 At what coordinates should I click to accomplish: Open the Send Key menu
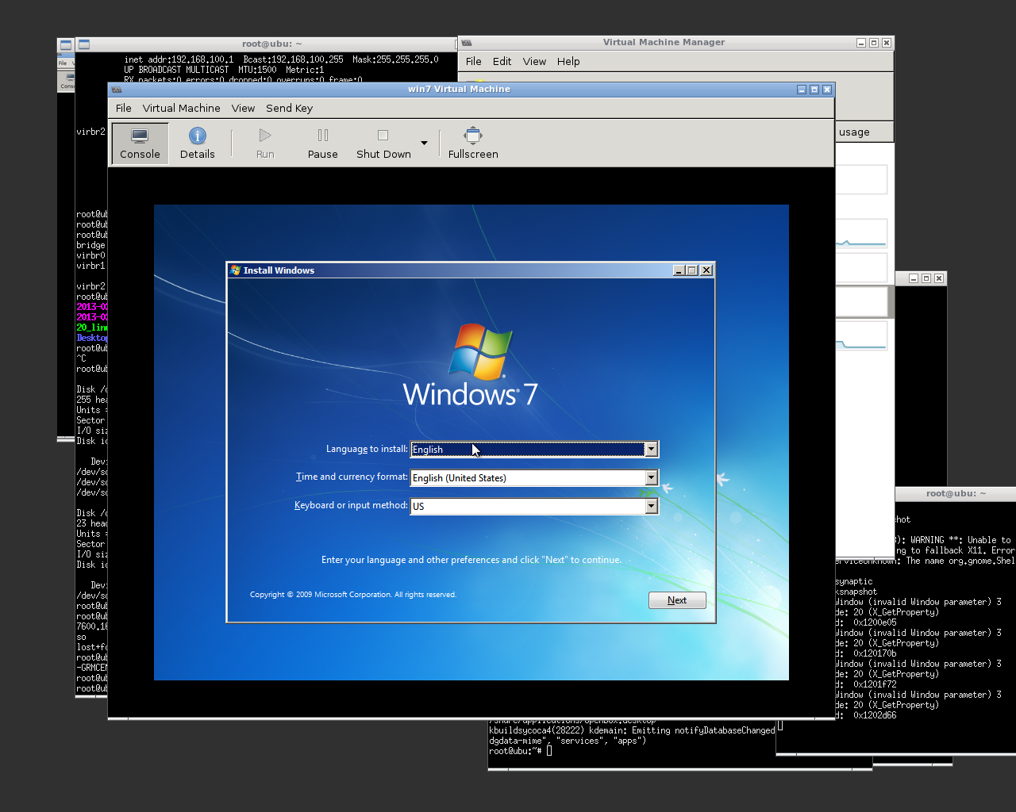coord(289,109)
